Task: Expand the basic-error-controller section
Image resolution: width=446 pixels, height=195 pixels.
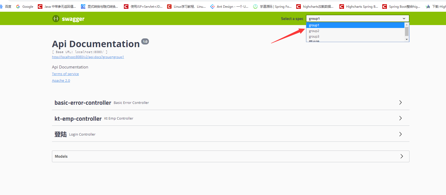Action: 231,103
